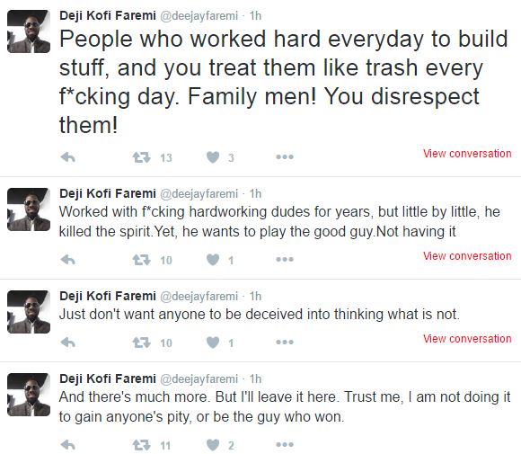Open more options on 'People who worked hard' tweet
Screen dimensions: 521x454
click(x=285, y=157)
